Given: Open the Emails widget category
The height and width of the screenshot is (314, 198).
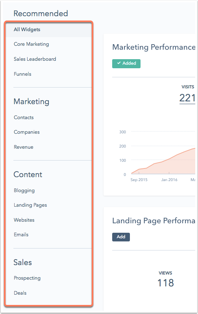Looking at the screenshot, I should pyautogui.click(x=21, y=234).
